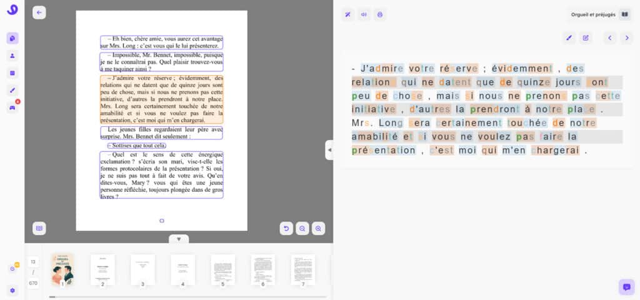640x300 pixels.
Task: Toggle reading view at bottom-left of page viewer
Action: 39,228
